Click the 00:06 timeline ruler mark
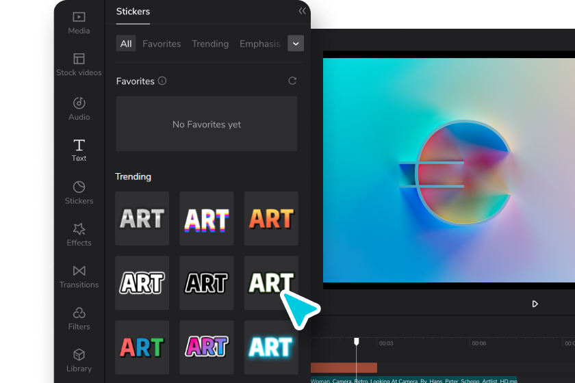This screenshot has width=575, height=383. pyautogui.click(x=479, y=343)
